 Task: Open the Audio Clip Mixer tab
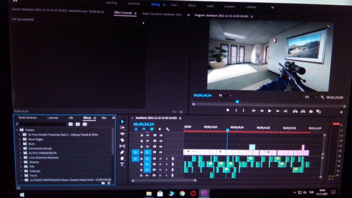[x=161, y=14]
